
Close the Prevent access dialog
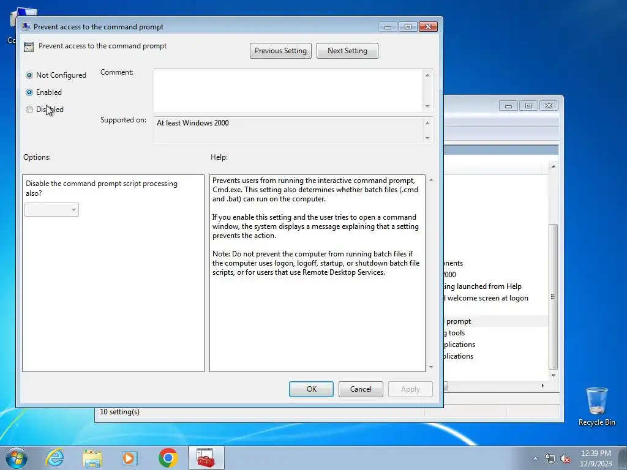[428, 27]
